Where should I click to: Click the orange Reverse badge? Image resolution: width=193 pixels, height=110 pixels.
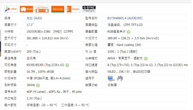[x=57, y=9]
